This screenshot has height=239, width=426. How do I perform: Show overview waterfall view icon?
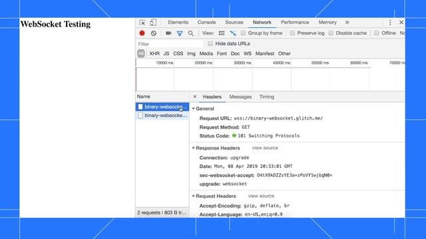tap(233, 33)
